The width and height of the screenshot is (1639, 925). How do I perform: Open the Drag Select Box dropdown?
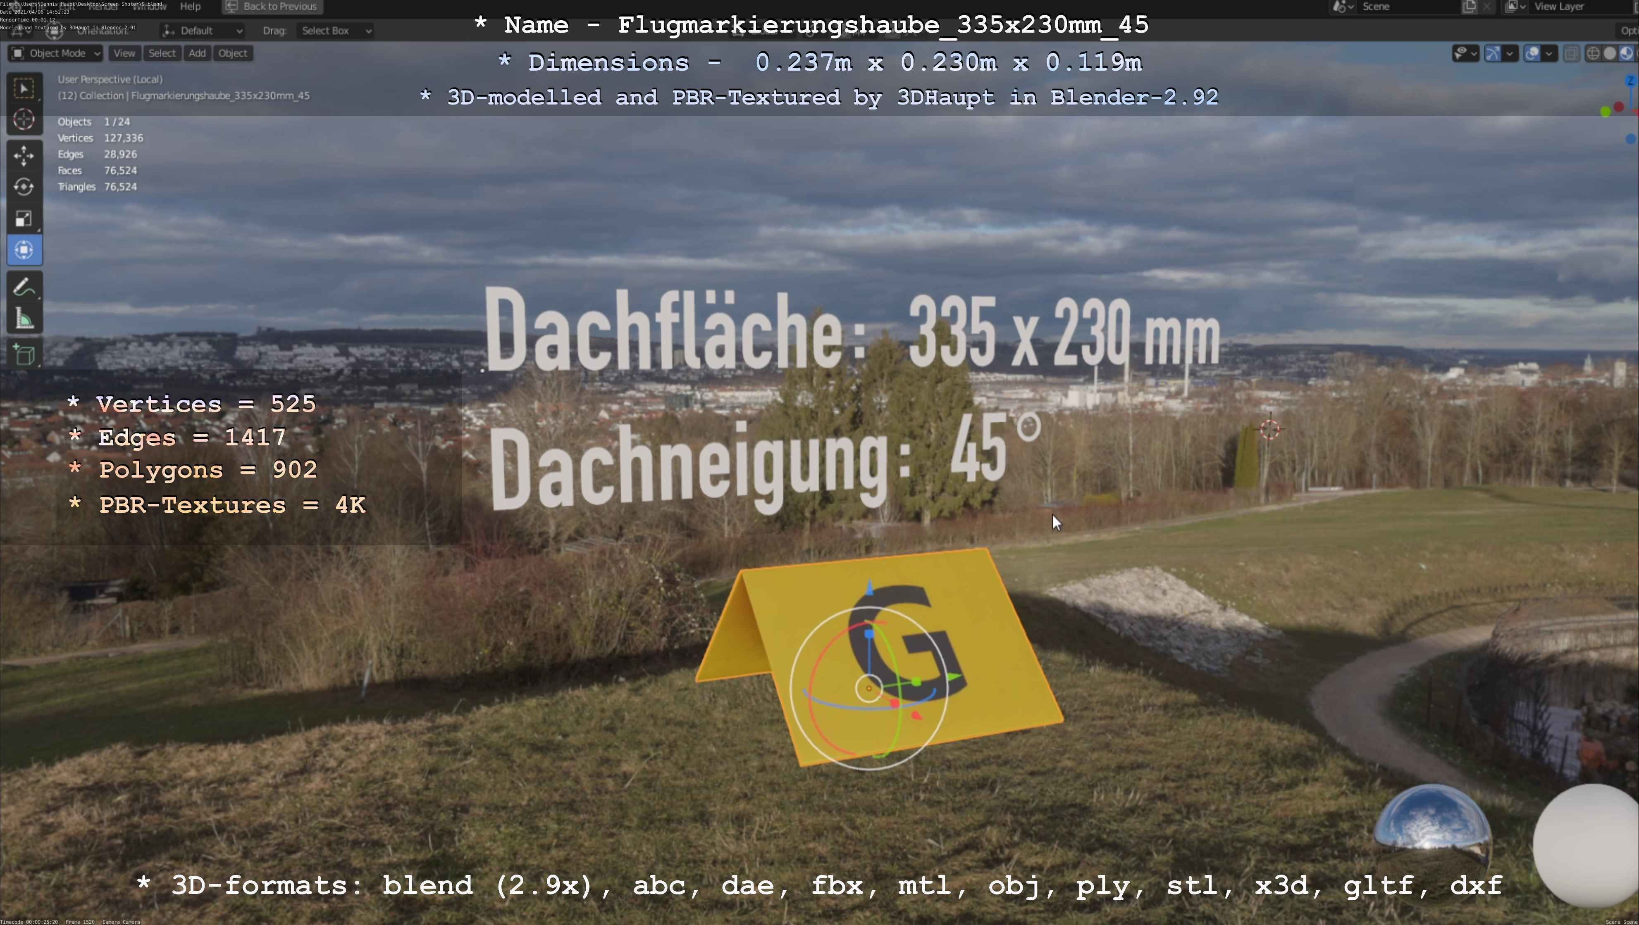pos(335,31)
